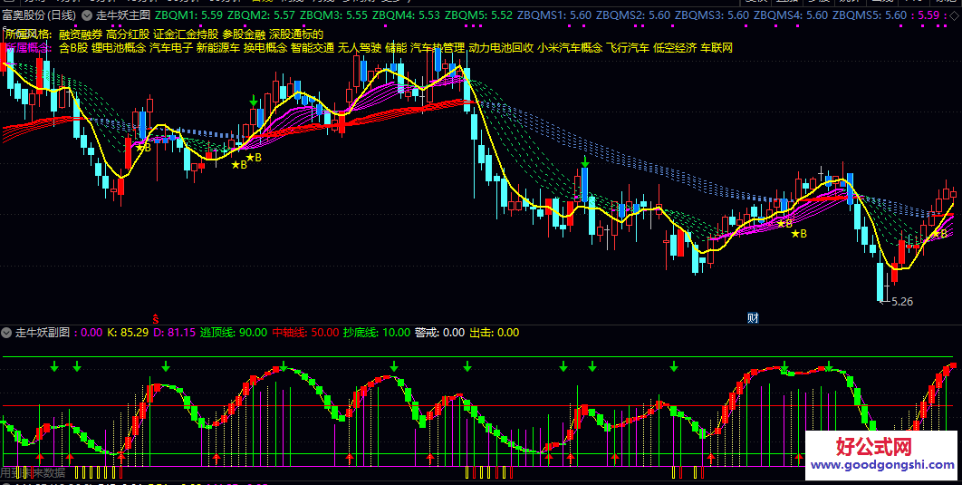This screenshot has height=485, width=962.
Task: Open the 融资融券 style tag
Action: tap(81, 34)
